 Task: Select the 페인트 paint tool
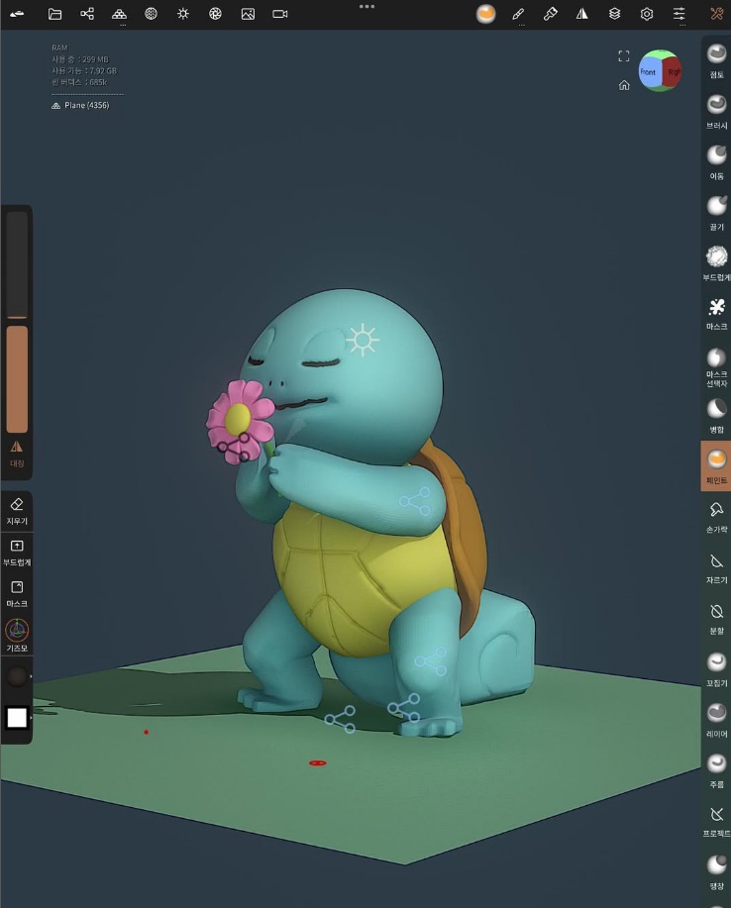tap(716, 466)
